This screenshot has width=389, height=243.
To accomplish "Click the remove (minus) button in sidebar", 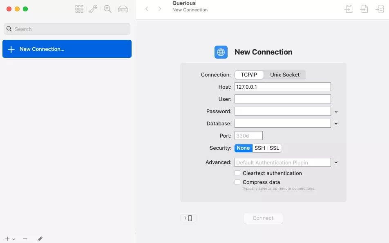I will [x=25, y=239].
